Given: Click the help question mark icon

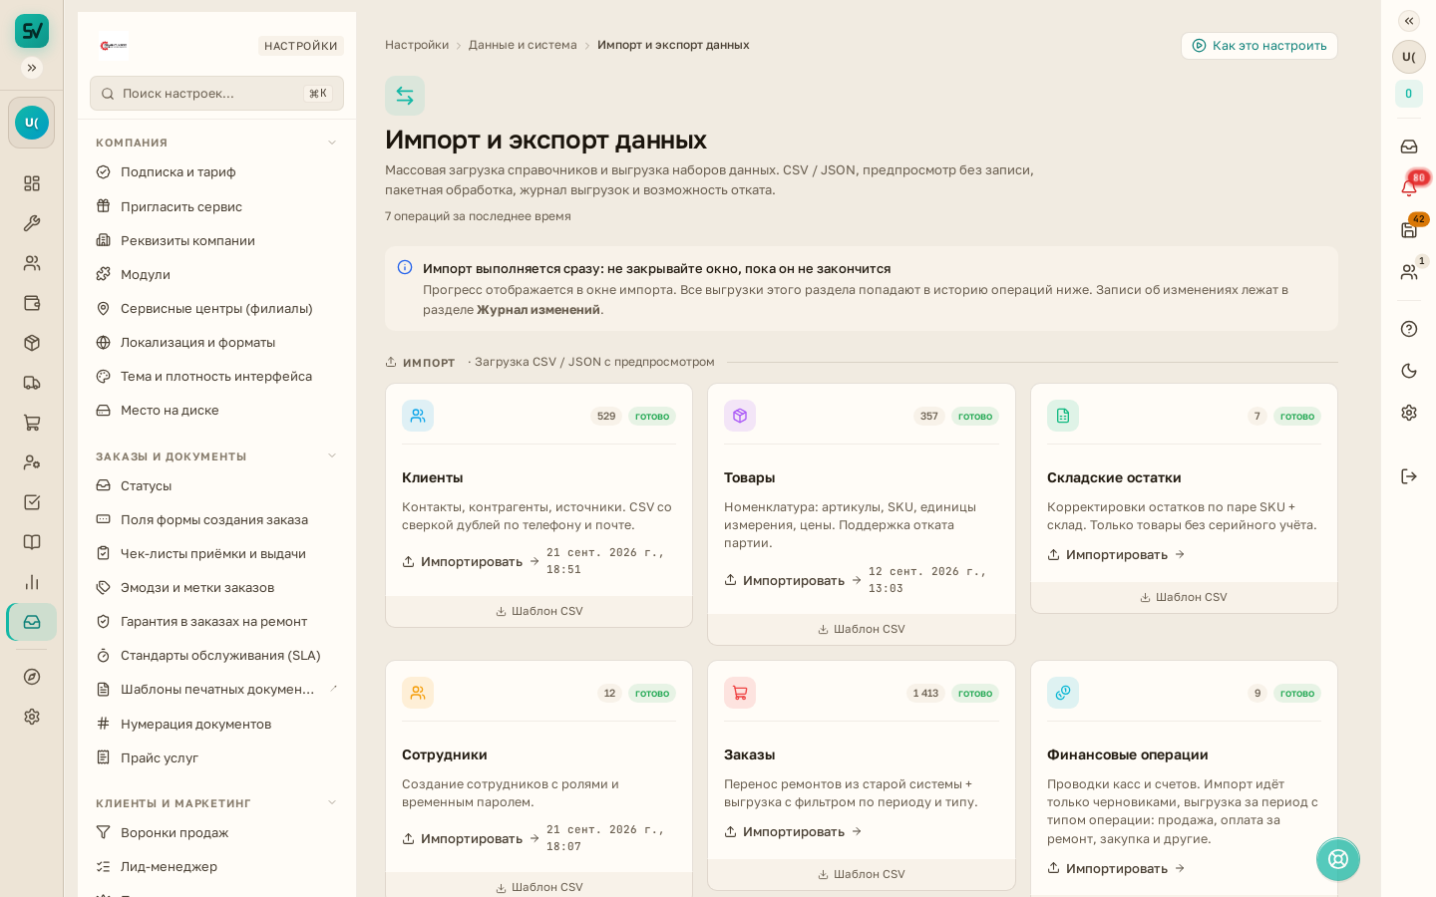Looking at the screenshot, I should [x=1409, y=329].
